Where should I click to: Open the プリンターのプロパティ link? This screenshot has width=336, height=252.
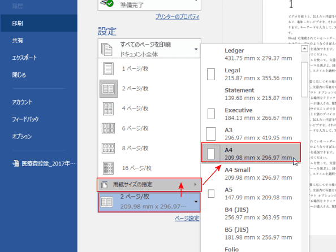[x=178, y=16]
